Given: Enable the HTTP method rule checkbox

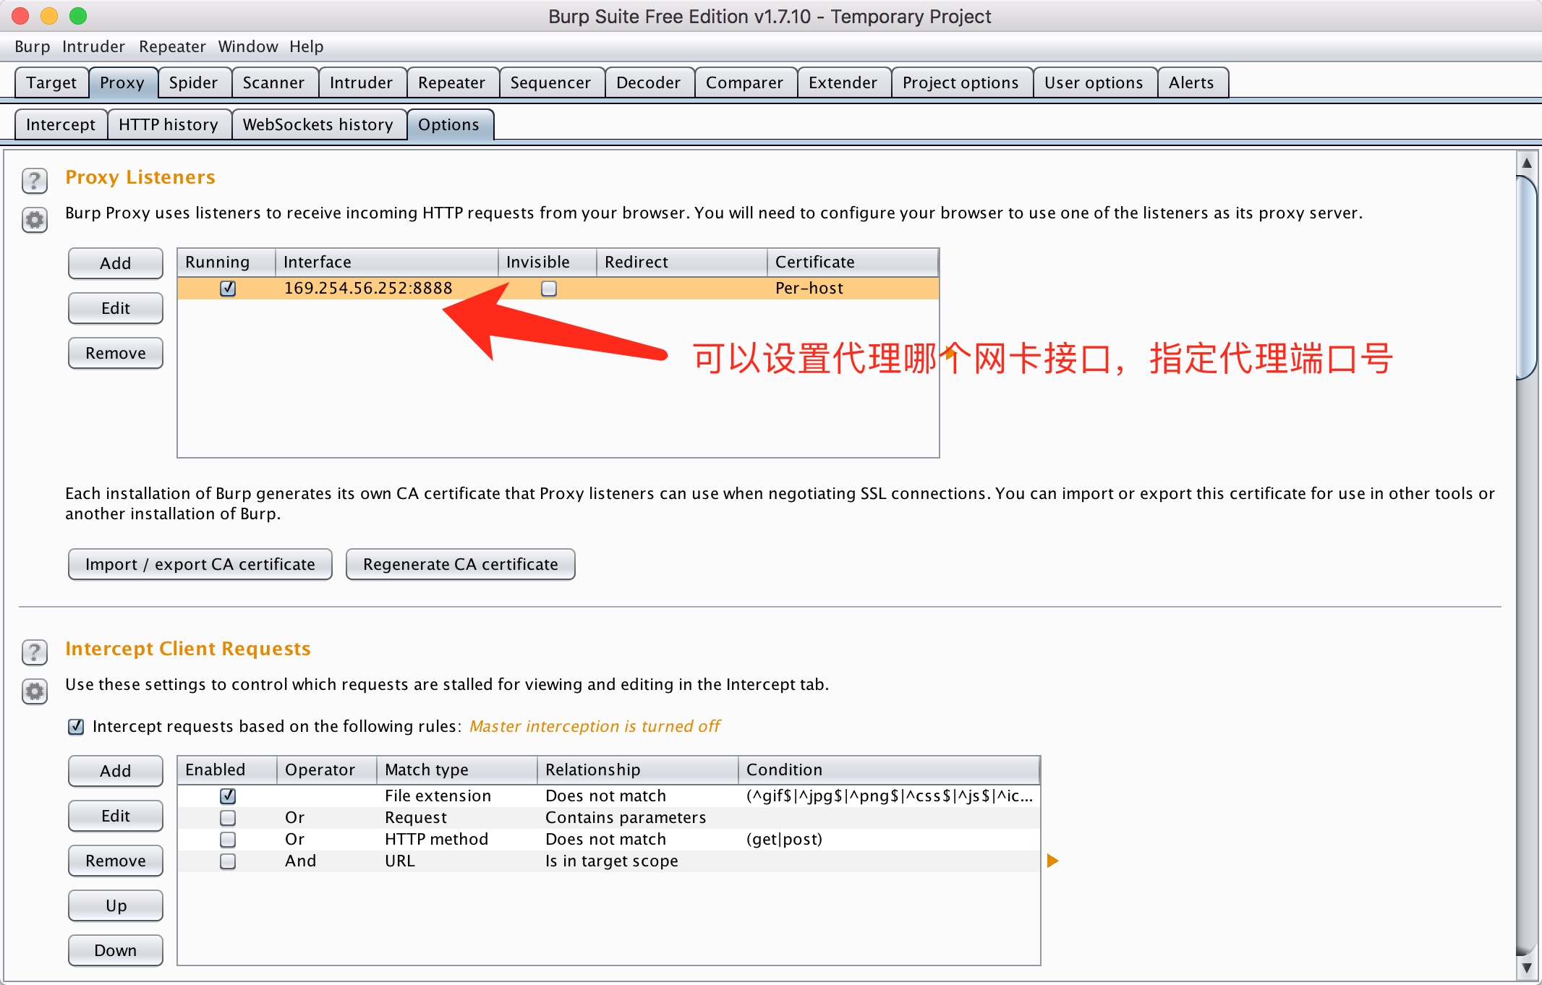Looking at the screenshot, I should point(228,840).
